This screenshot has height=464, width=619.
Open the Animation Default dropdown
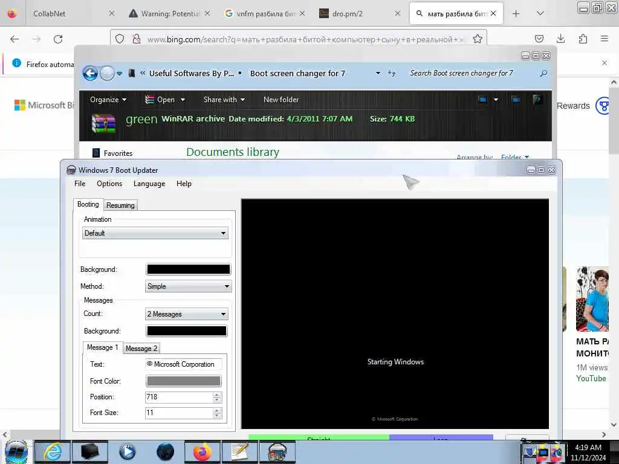point(155,233)
